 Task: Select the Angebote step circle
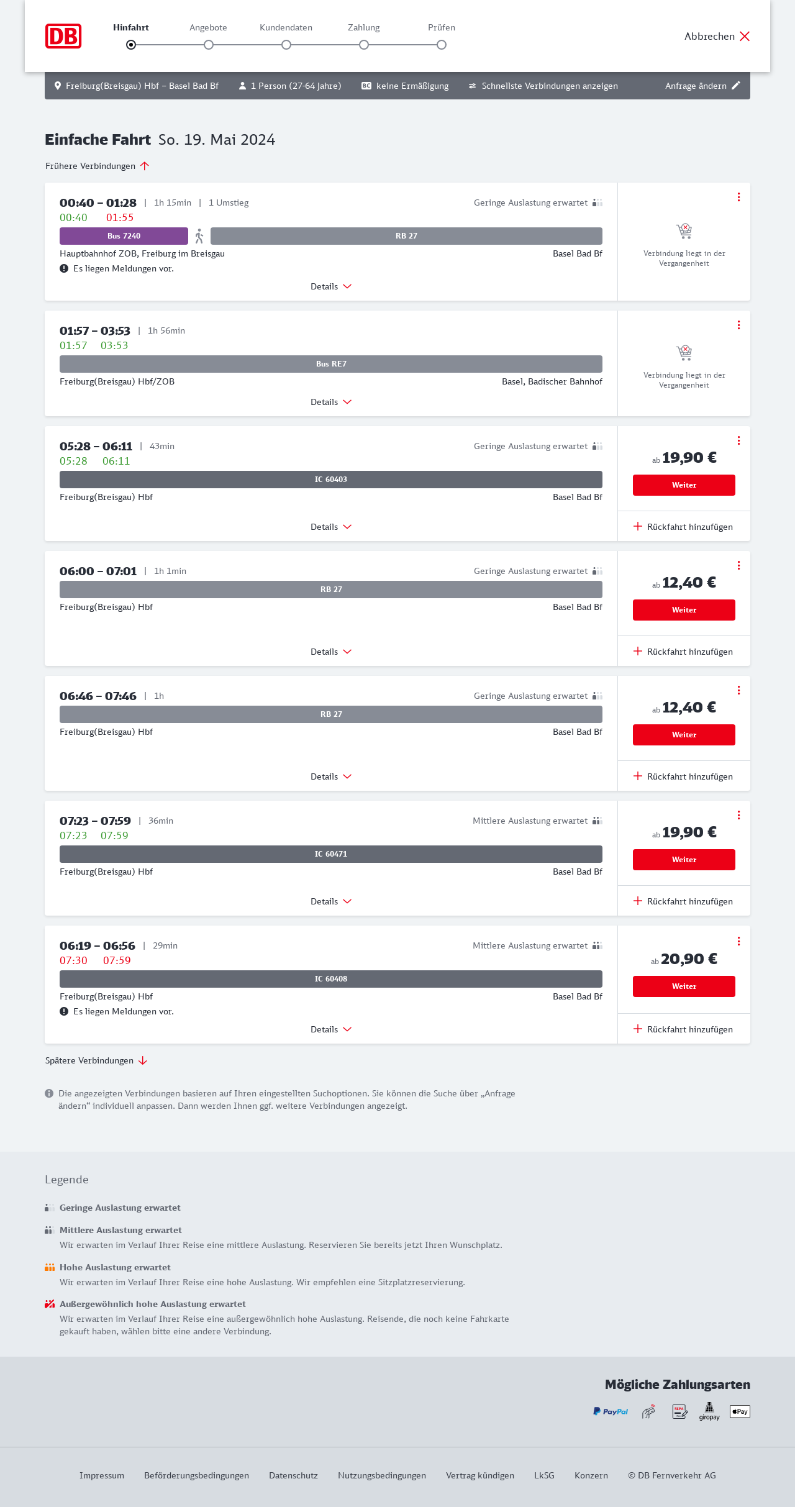[209, 45]
